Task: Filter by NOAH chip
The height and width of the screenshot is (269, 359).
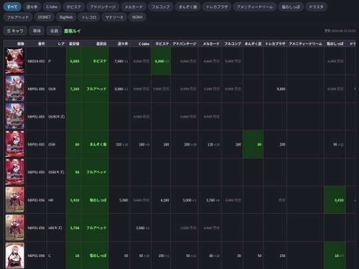Action: 137,17
